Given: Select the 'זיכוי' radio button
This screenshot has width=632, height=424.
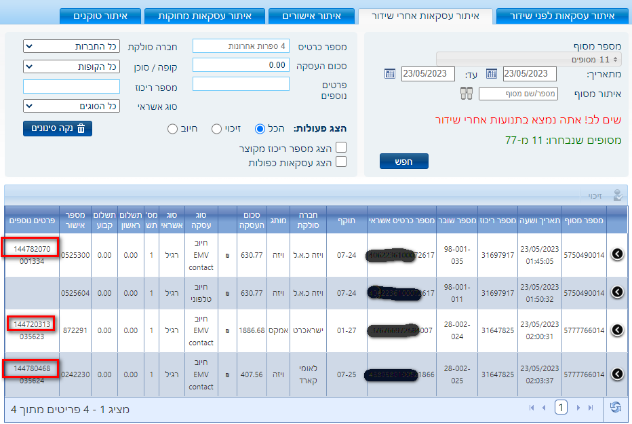Looking at the screenshot, I should click(217, 129).
